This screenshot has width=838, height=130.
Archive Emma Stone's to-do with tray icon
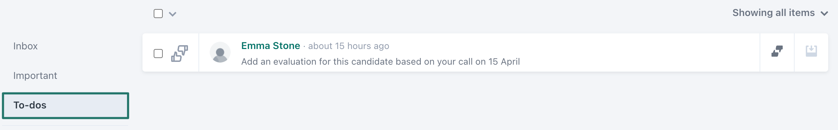pyautogui.click(x=811, y=51)
